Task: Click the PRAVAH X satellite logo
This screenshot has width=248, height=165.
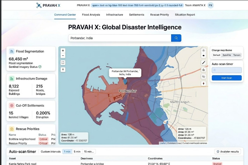Action: [x=39, y=5]
